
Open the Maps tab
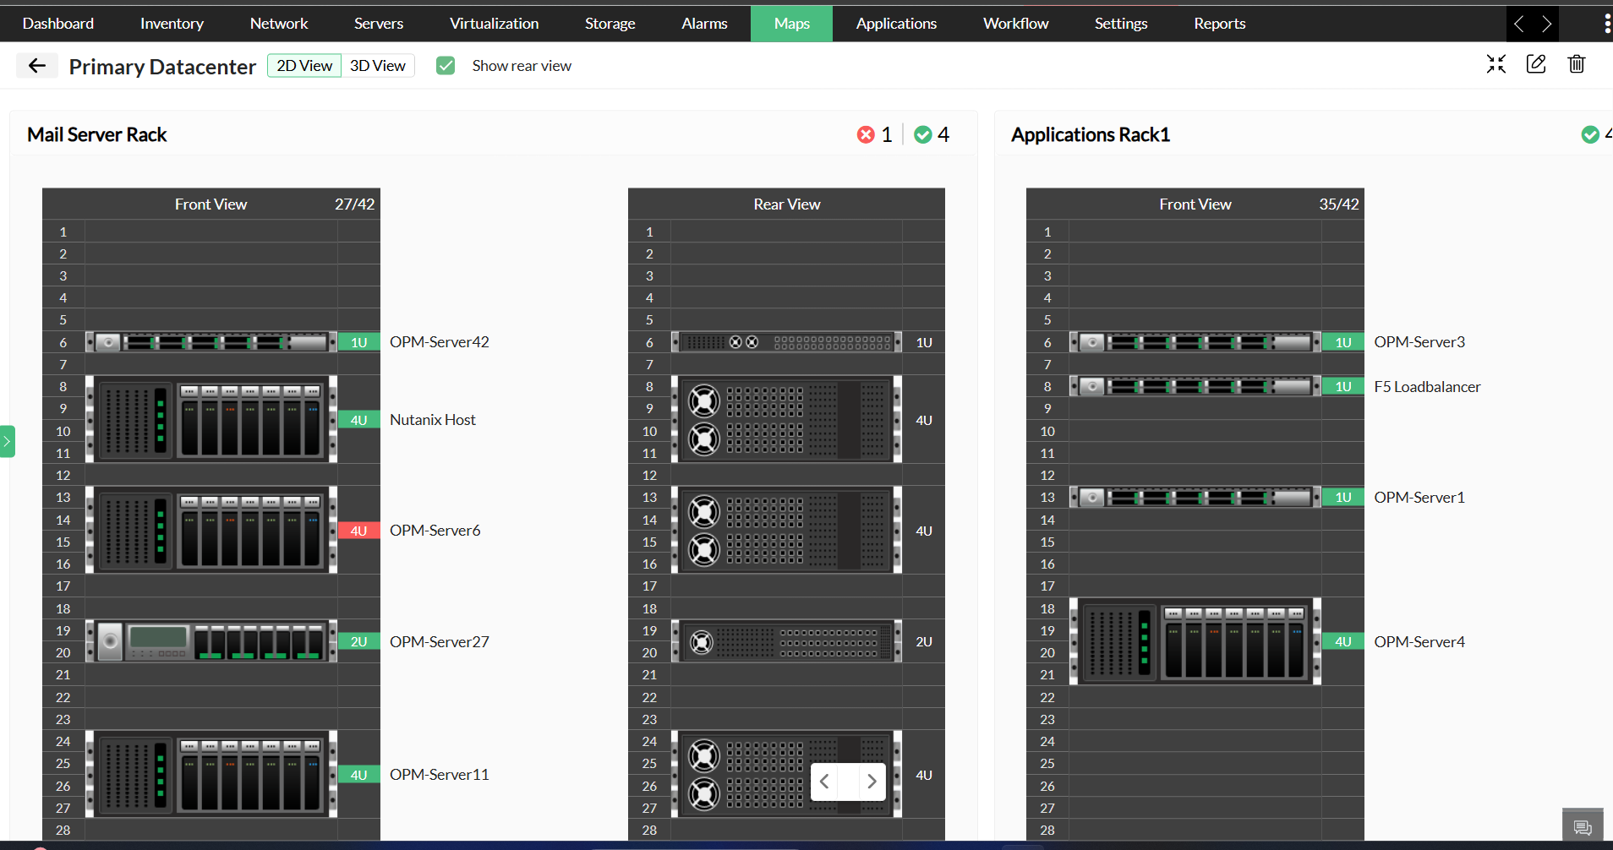tap(792, 24)
